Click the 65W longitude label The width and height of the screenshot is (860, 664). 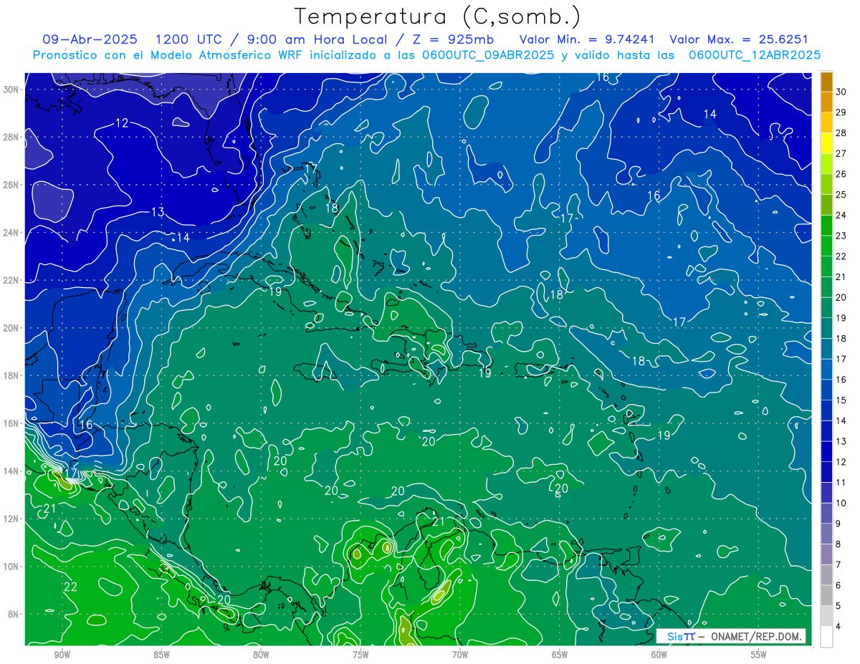point(560,655)
